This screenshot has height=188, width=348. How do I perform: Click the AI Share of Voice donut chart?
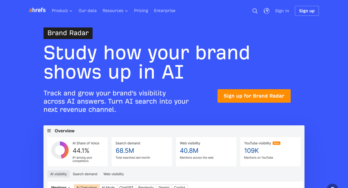click(60, 150)
